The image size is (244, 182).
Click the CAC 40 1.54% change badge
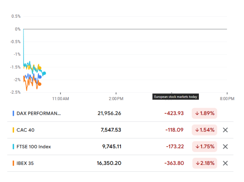(x=204, y=130)
